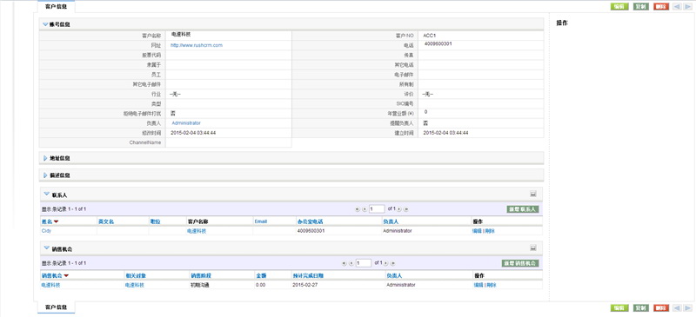Click the ACC1 customer number value
The width and height of the screenshot is (696, 317).
[x=430, y=35]
